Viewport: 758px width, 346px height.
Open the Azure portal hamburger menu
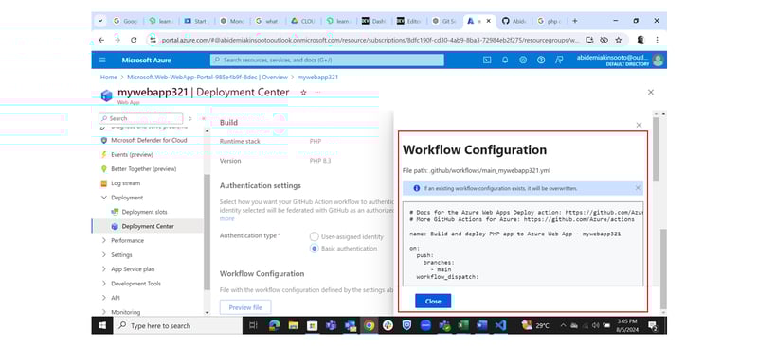(102, 61)
